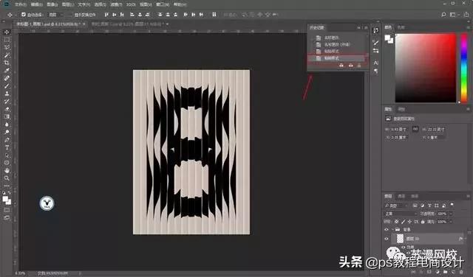Screen dimensions: 473x277
Task: Select the Pen tool
Action: (x=7, y=140)
